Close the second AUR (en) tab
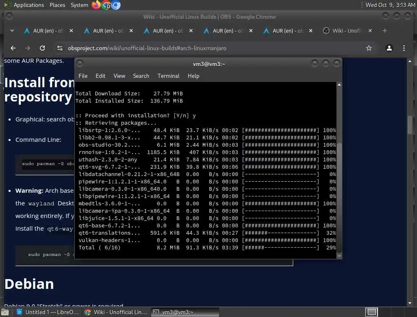The height and width of the screenshot is (317, 417). pos(131,31)
